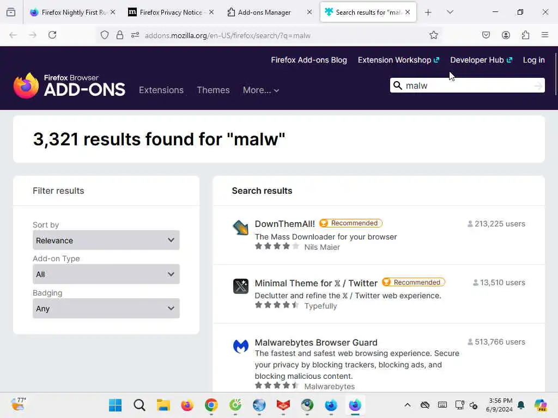
Task: Click 513,766 users count
Action: [x=496, y=342]
